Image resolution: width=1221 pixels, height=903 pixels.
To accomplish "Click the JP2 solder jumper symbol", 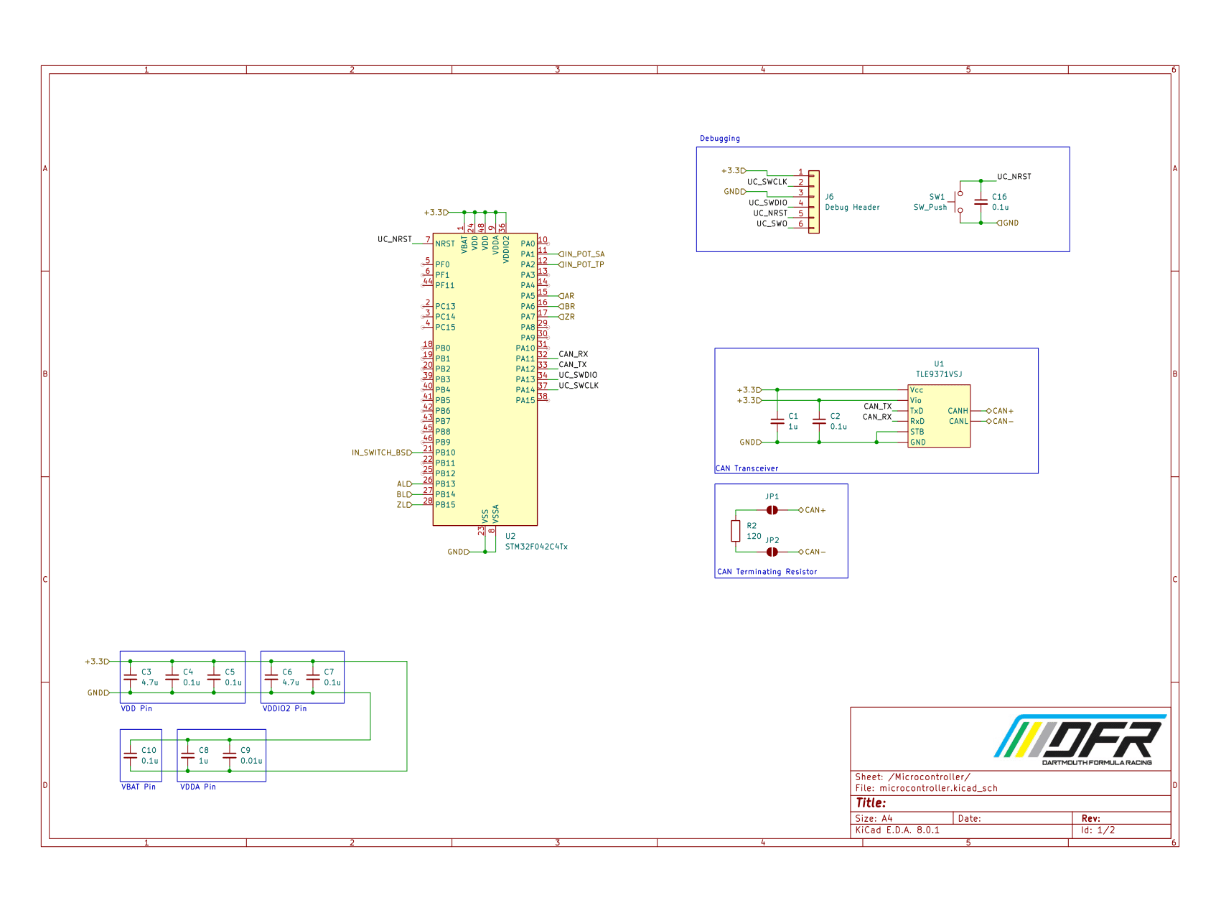I will tap(772, 552).
